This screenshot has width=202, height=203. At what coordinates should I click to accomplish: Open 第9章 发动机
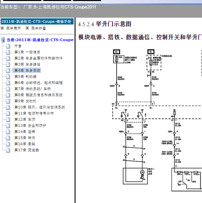pos(25,101)
